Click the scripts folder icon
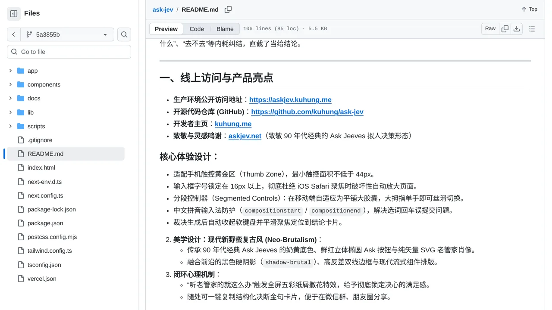 tap(21, 126)
